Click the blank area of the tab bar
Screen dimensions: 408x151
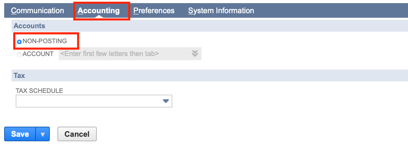click(x=331, y=11)
